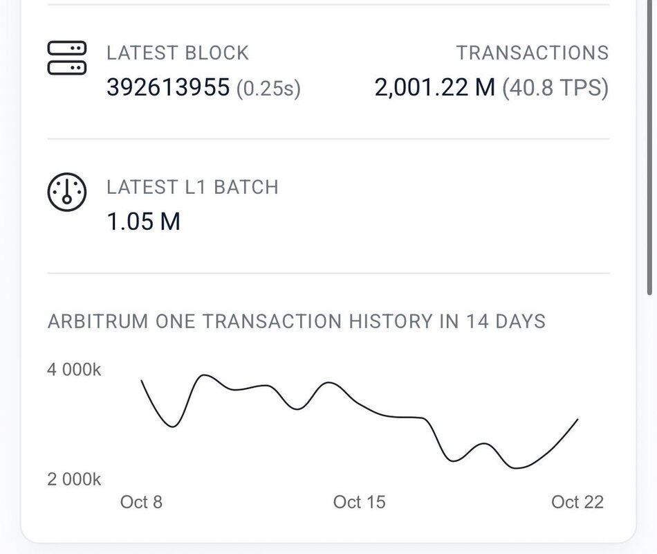Click the Arbitrum One transaction history chart title
Viewport: 657px width, 554px height.
(x=297, y=321)
